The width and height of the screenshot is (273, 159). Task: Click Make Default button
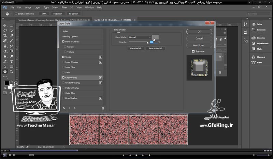(x=136, y=48)
